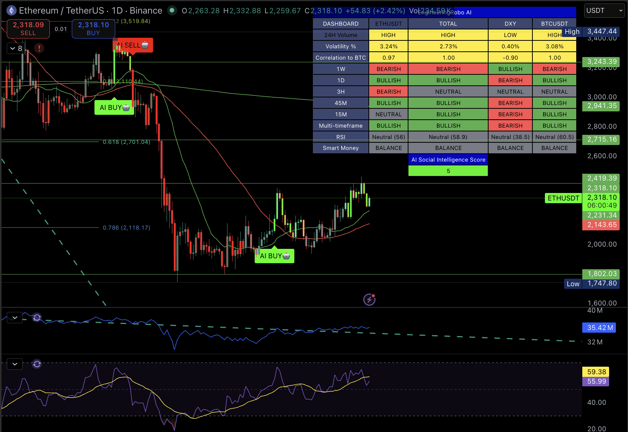Click the Ethereum logo in the symbol title
The height and width of the screenshot is (432, 628).
tap(11, 10)
